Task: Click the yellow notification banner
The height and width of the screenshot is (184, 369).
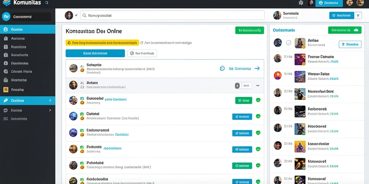Action: pos(102,43)
